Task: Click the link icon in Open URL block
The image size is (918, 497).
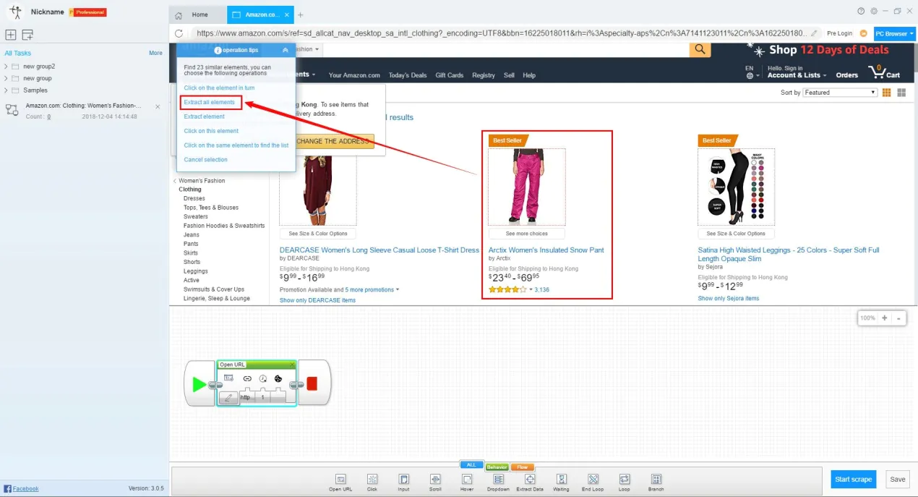Action: (x=247, y=378)
